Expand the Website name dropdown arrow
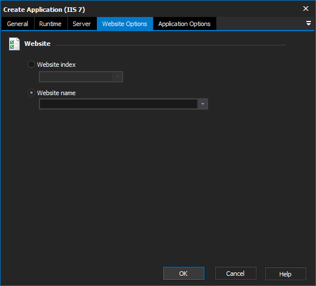316x286 pixels. (x=203, y=104)
